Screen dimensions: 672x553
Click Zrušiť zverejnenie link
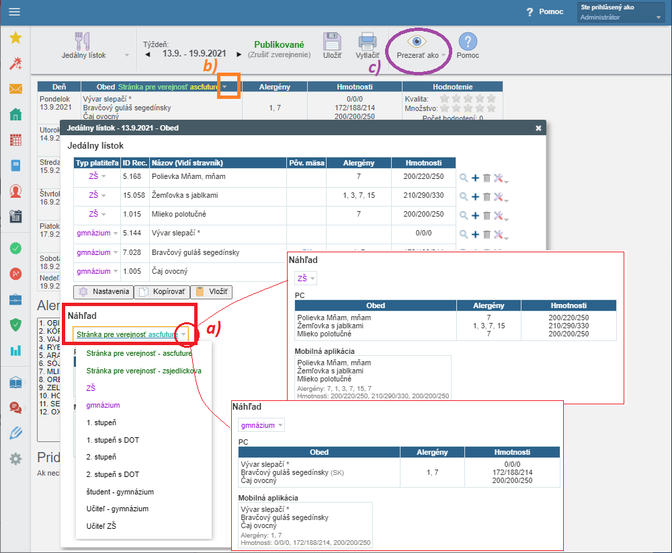tap(279, 54)
